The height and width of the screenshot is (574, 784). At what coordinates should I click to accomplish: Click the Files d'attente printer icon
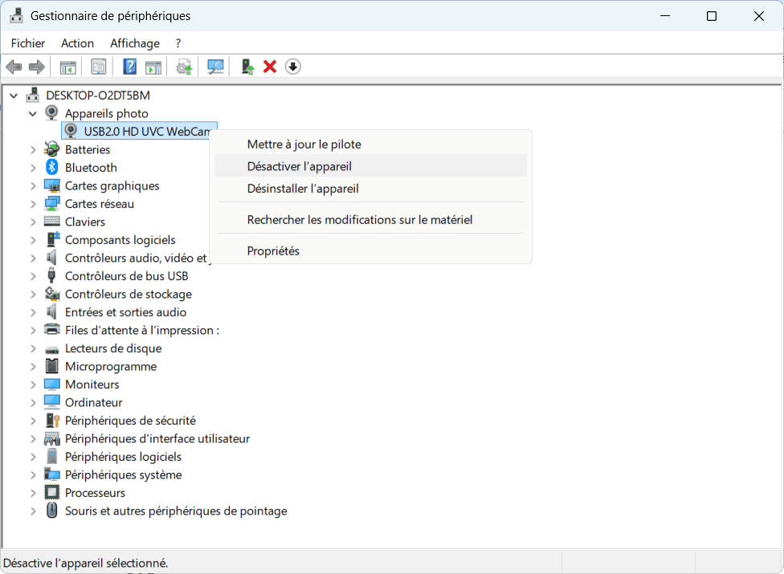click(52, 330)
